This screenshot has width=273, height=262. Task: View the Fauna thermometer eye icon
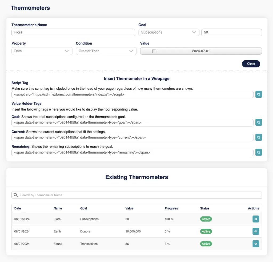(256, 244)
